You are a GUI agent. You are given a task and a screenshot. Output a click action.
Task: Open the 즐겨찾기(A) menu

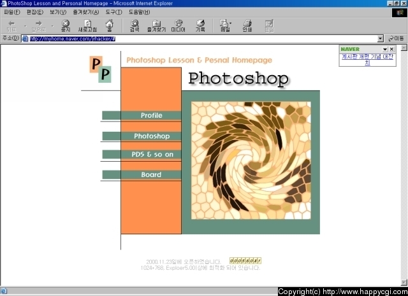tap(86, 12)
